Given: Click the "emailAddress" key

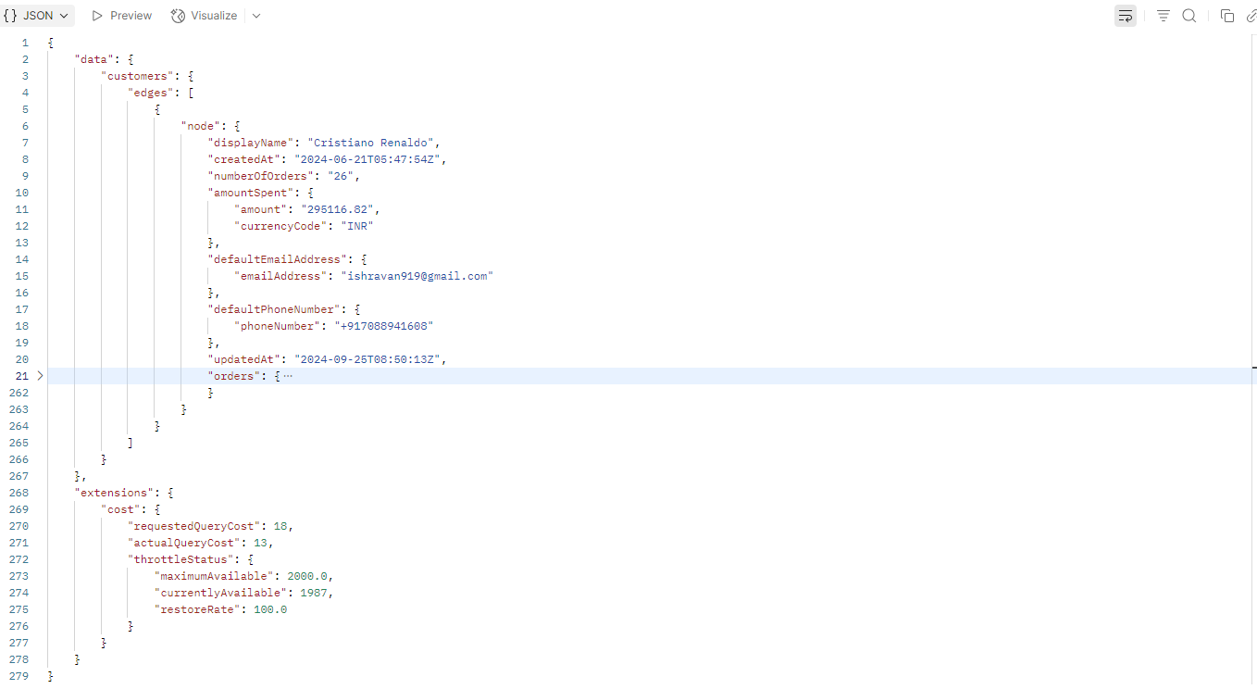Looking at the screenshot, I should 280,276.
